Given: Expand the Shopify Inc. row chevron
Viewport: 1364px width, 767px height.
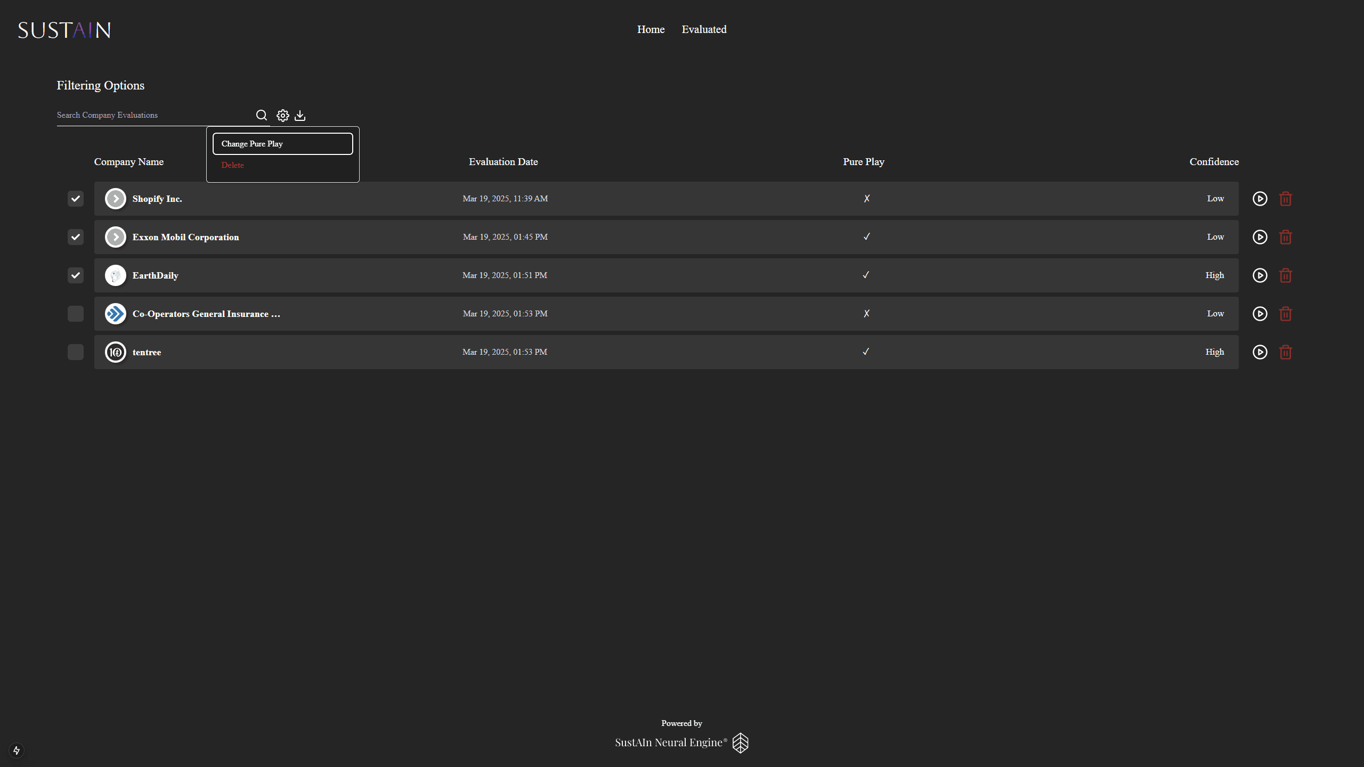Looking at the screenshot, I should (x=115, y=199).
